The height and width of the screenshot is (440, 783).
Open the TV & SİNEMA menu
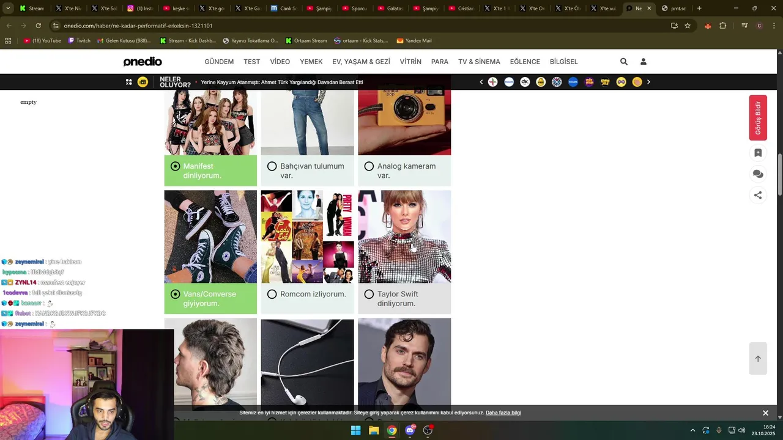pyautogui.click(x=479, y=62)
